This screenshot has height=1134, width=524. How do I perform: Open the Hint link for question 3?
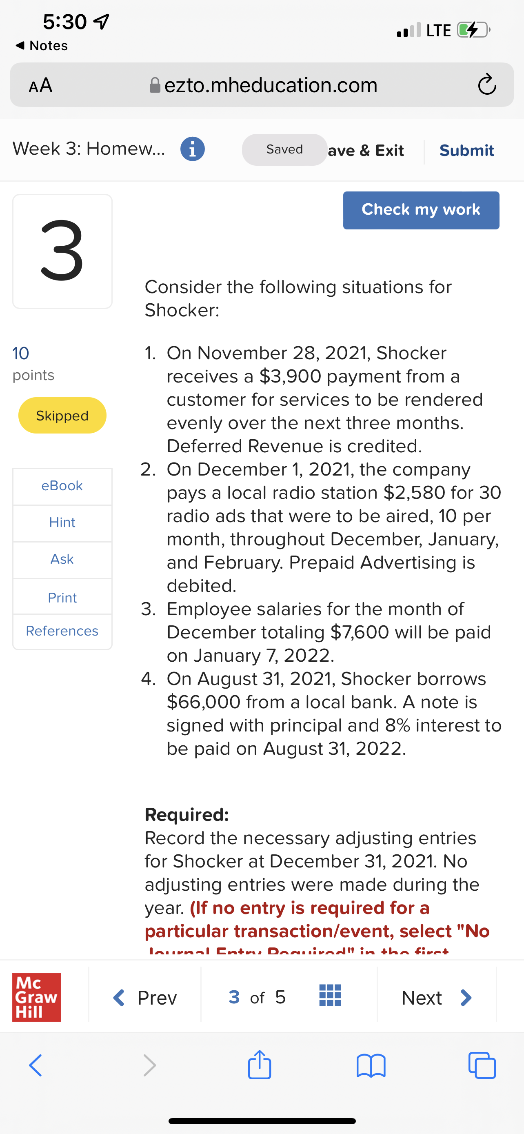tap(62, 522)
